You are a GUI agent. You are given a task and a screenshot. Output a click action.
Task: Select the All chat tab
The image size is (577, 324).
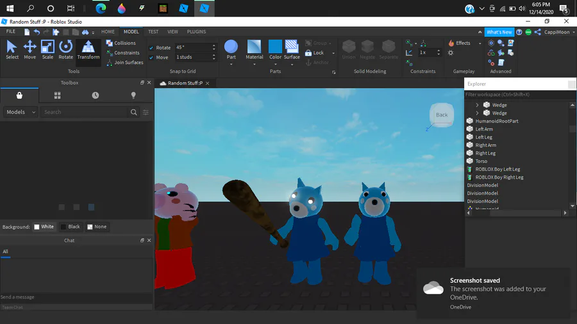coord(6,252)
